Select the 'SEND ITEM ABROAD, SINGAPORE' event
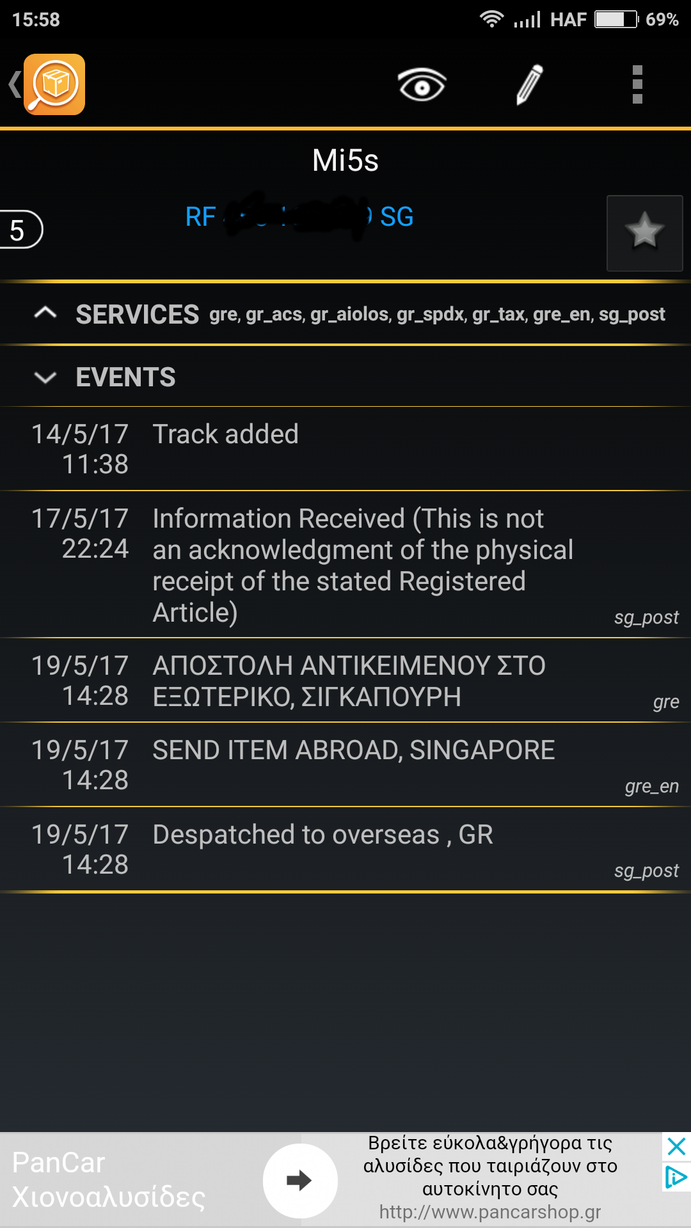The width and height of the screenshot is (691, 1228). click(345, 764)
